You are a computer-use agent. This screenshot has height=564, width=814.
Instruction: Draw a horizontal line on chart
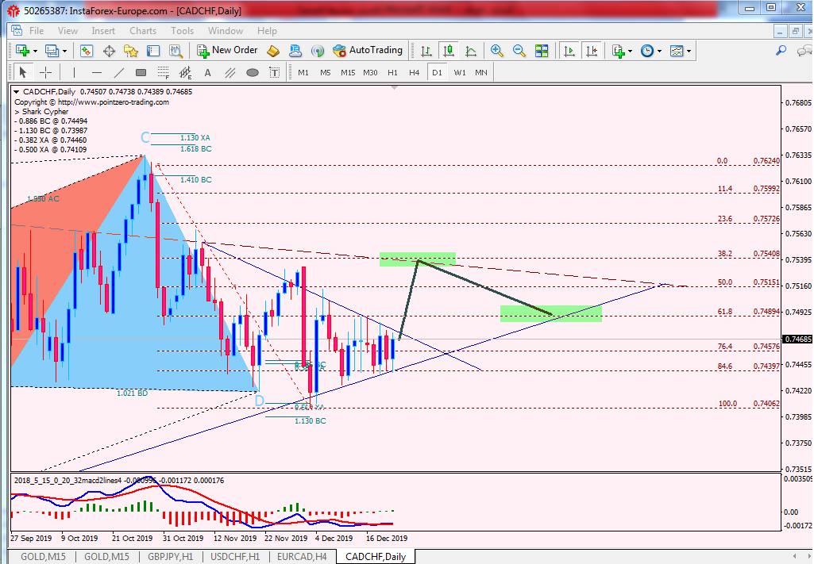[97, 72]
